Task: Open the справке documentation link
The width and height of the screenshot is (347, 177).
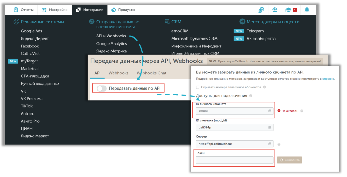Action: [x=328, y=79]
